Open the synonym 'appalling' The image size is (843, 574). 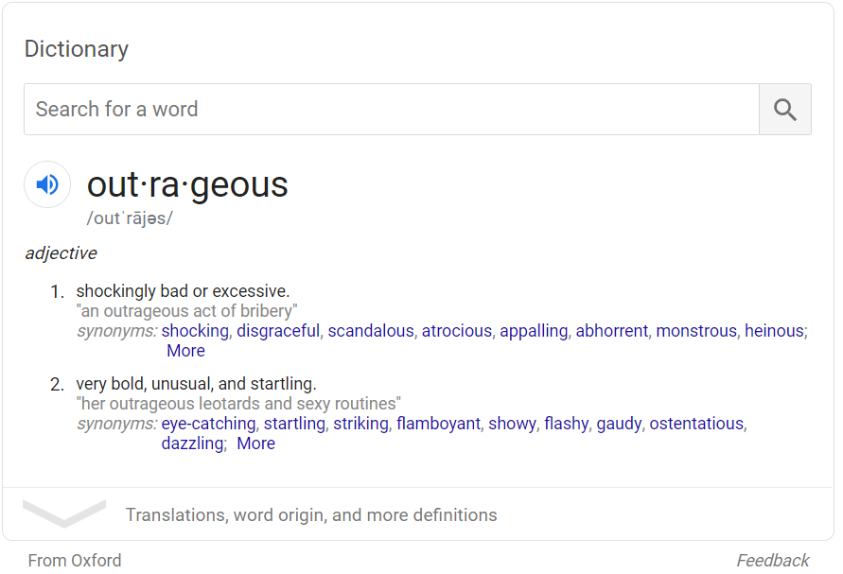tap(534, 331)
